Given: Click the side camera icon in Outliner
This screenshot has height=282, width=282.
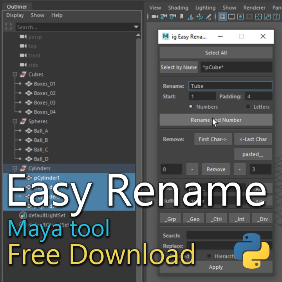Looking at the screenshot, I should (x=23, y=65).
